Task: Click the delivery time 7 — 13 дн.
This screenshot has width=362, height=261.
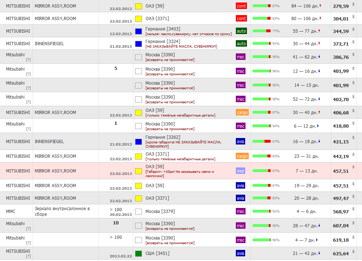Action: 306,171
